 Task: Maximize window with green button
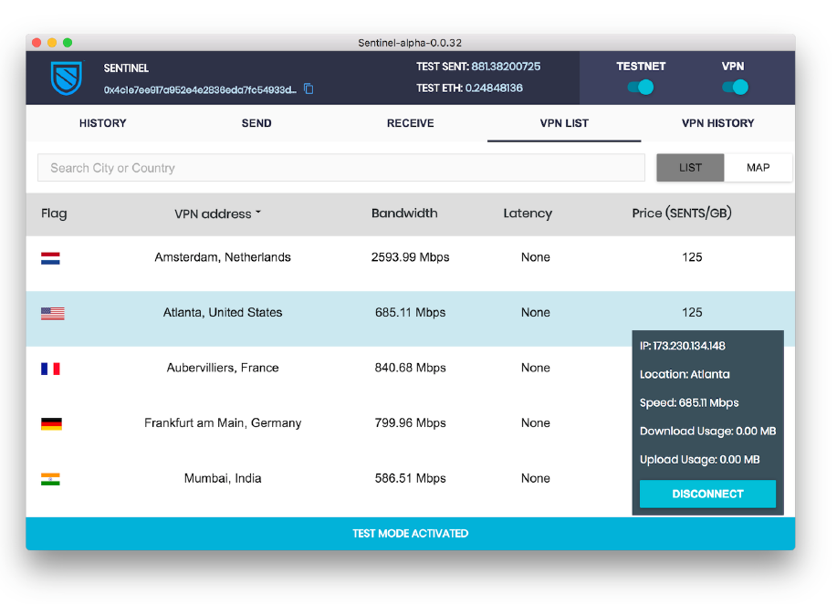(68, 43)
